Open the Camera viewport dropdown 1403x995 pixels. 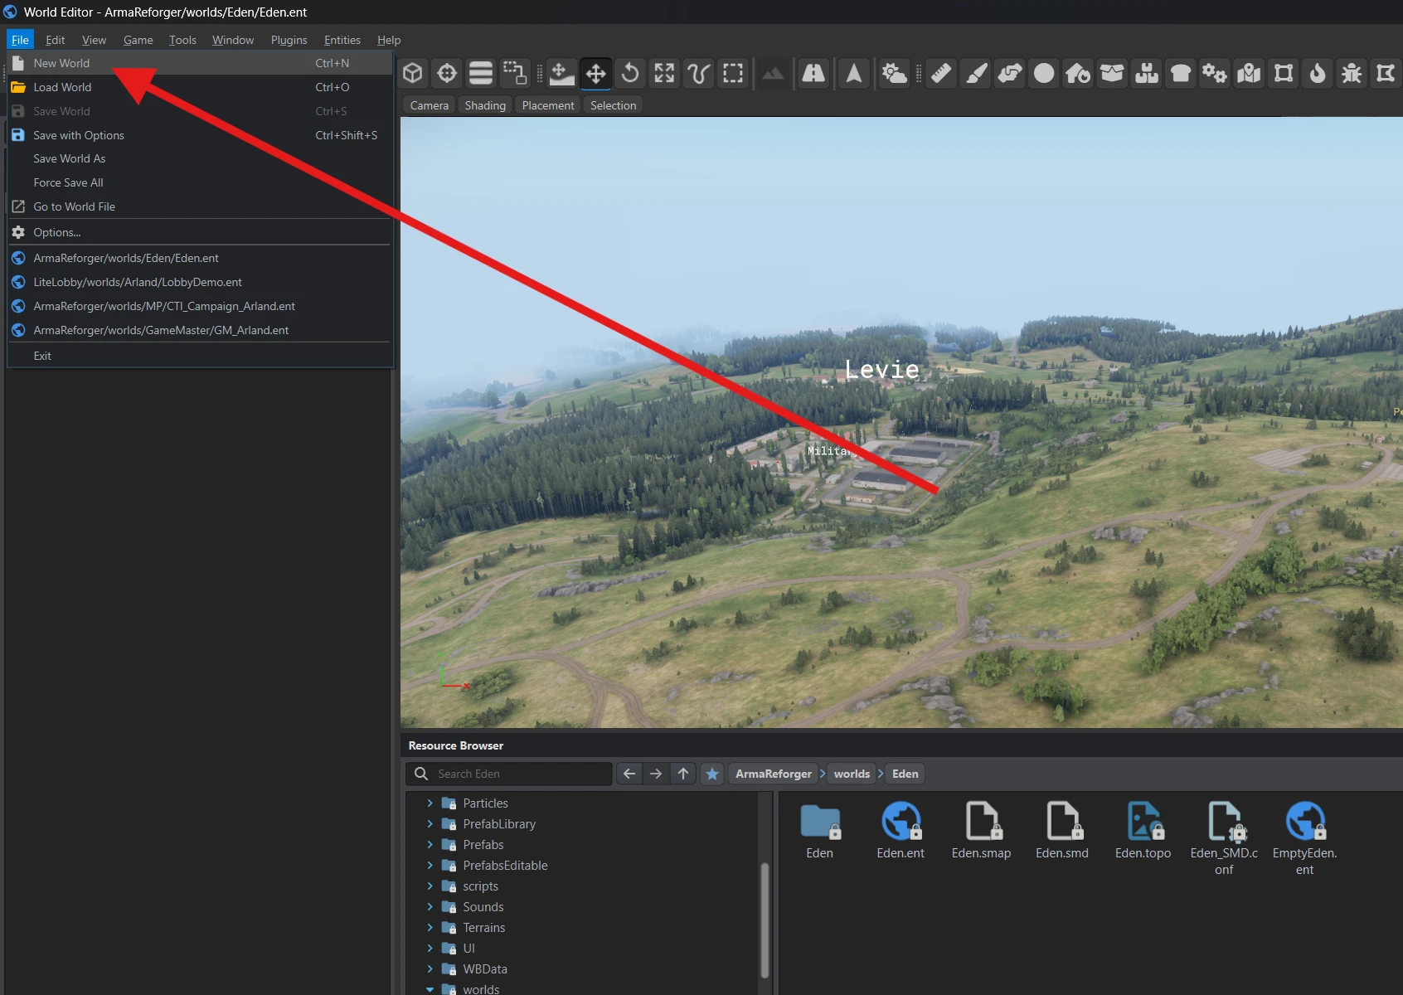(x=429, y=105)
